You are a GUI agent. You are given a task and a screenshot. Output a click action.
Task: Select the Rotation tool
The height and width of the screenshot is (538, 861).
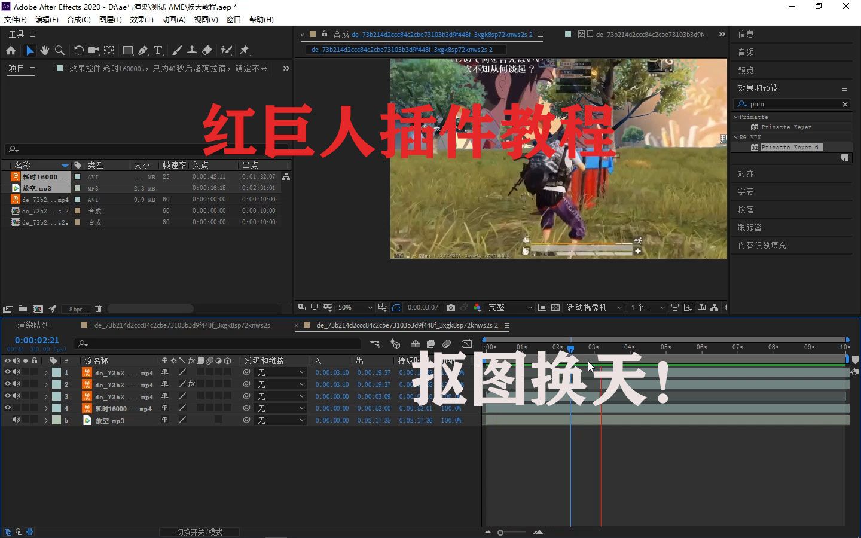pos(78,50)
